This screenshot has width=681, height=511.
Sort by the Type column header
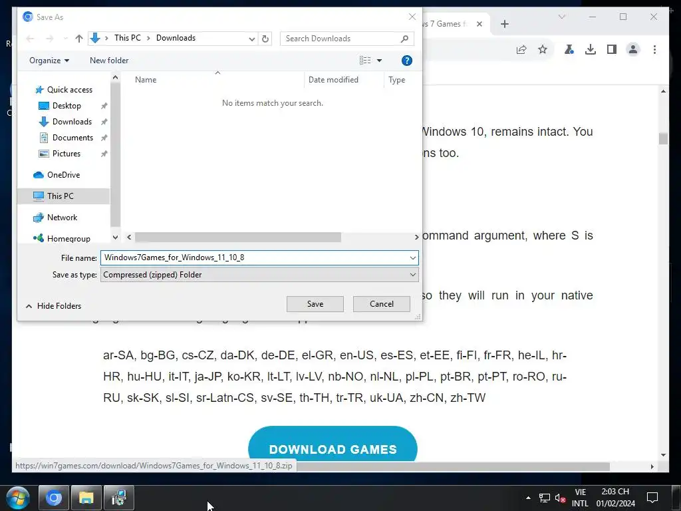coord(396,80)
